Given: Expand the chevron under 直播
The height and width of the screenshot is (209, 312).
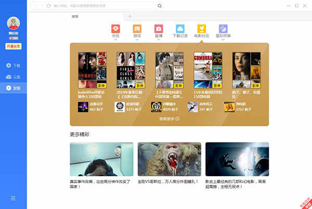Looking at the screenshot, I should 159,40.
